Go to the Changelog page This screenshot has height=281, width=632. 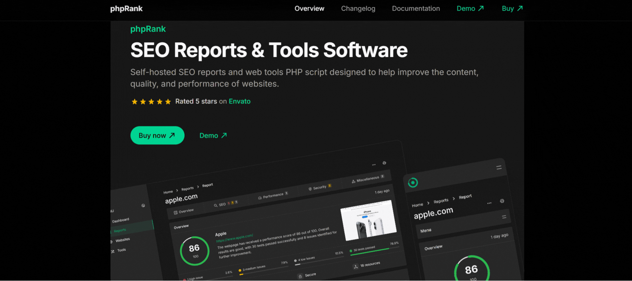358,9
